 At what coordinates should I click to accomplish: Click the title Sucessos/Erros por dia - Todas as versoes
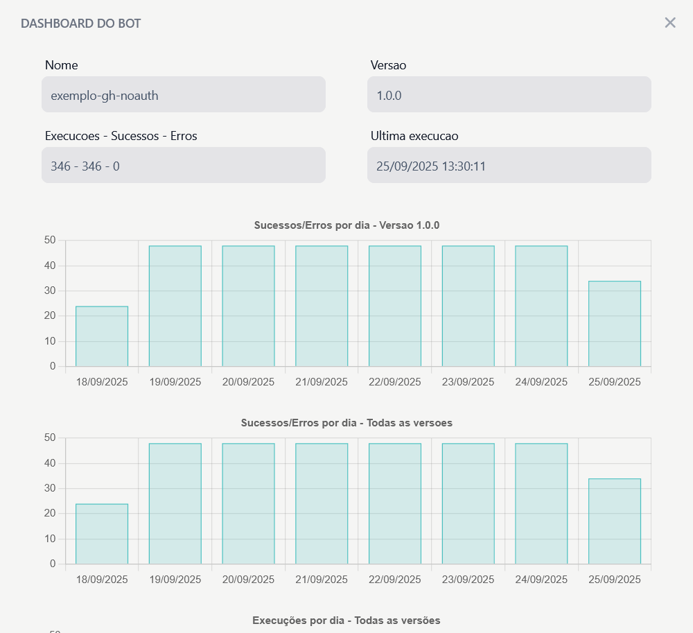coord(346,423)
